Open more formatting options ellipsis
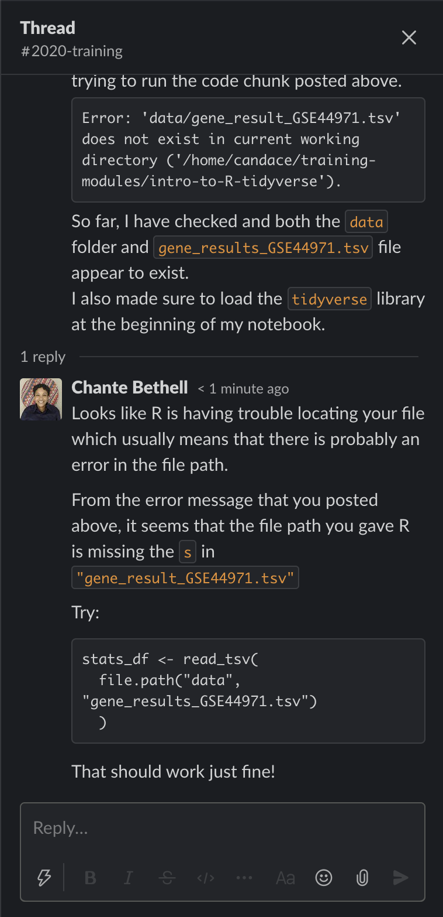The width and height of the screenshot is (443, 917). click(244, 877)
